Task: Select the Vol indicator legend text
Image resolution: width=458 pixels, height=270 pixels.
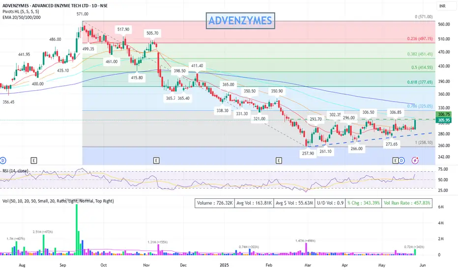Action: pos(58,201)
